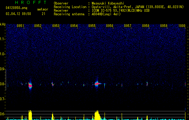Click the small meteor echo before 0953
Screen dimensions: 189x120
point(53,84)
